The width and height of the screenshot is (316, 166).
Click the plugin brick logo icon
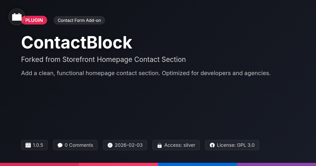click(x=17, y=17)
